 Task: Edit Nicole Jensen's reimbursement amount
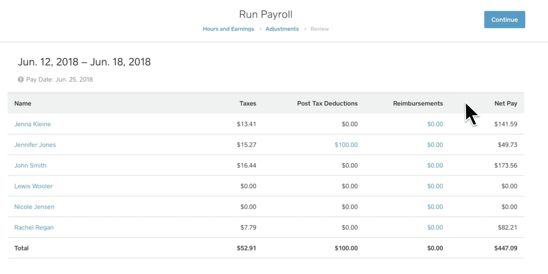pos(435,207)
